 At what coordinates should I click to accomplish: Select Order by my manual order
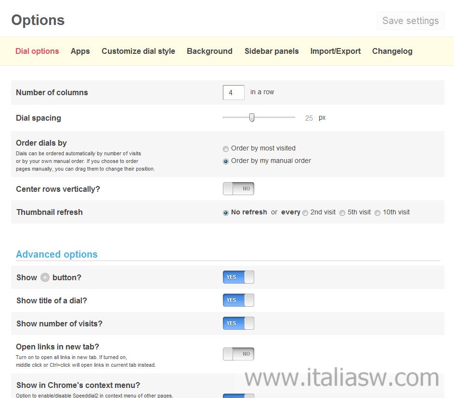click(x=225, y=162)
